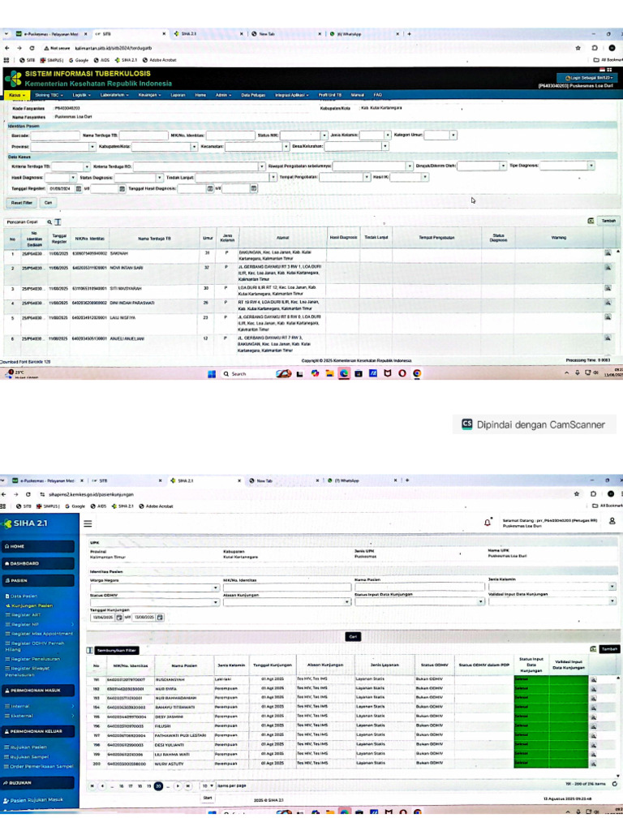Click Excel export icon beside SITB Tambah button
Screen dimensions: 623x831
tap(591, 221)
